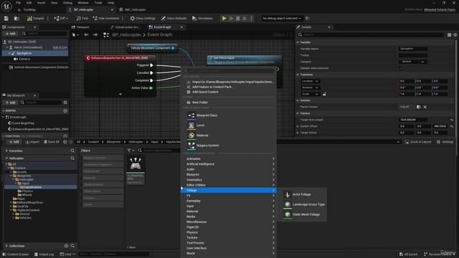Search icon in Favorites section

(72, 151)
